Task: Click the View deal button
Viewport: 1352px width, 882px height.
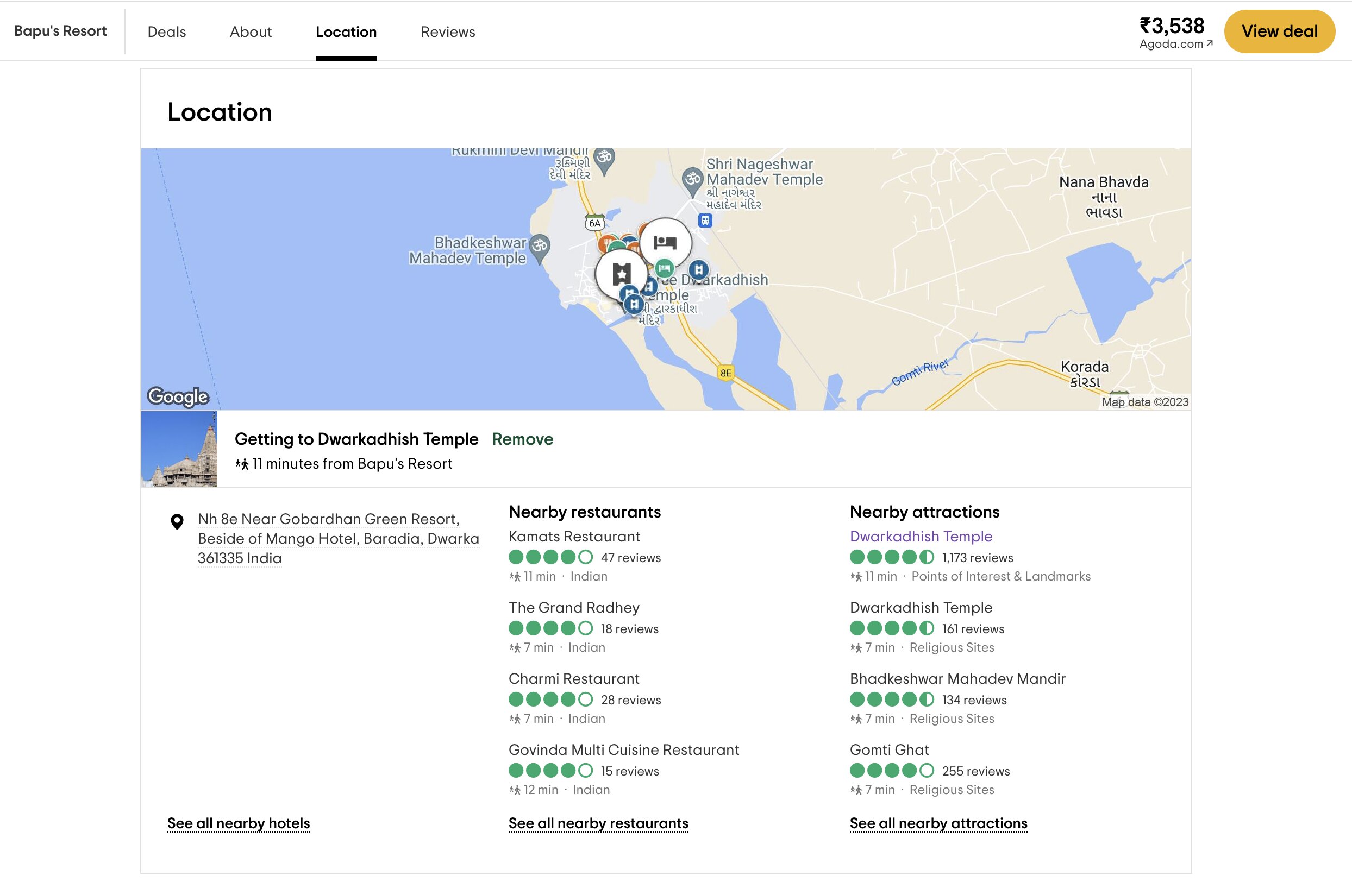Action: [x=1279, y=31]
